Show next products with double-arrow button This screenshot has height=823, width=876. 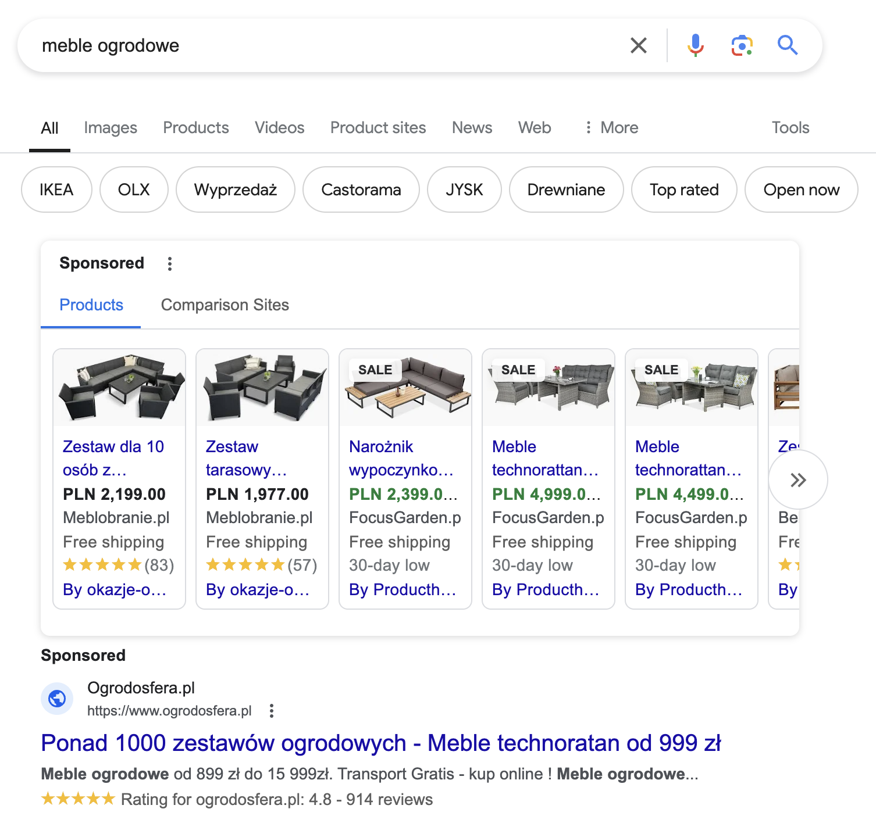tap(798, 480)
